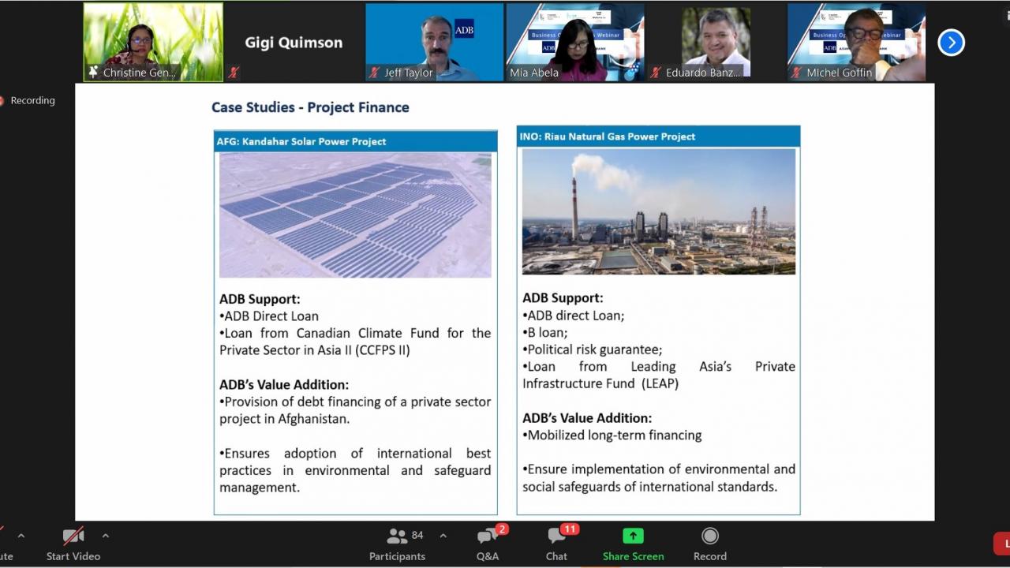Select Michel Goffin video thumbnail
The height and width of the screenshot is (568, 1010).
coord(856,42)
